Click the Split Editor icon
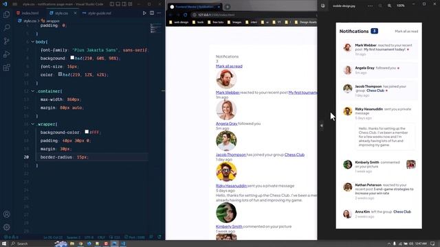The width and height of the screenshot is (440, 247). tap(152, 13)
